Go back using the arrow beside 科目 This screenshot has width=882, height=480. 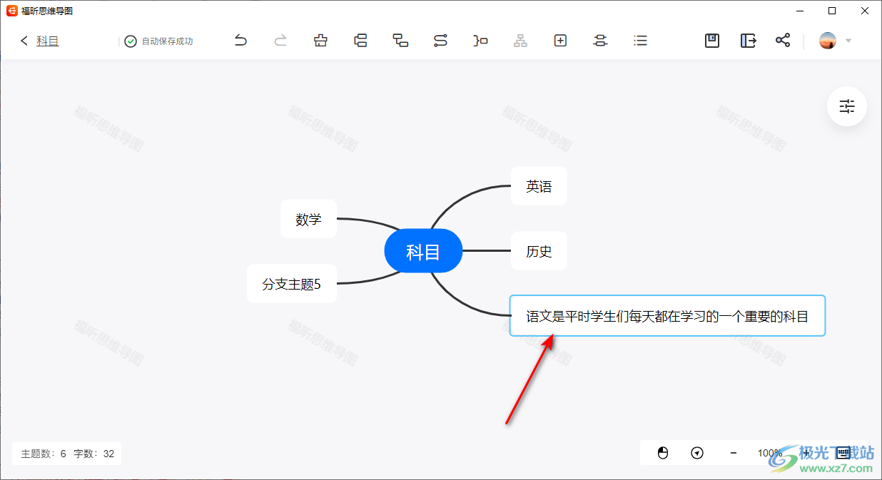24,41
